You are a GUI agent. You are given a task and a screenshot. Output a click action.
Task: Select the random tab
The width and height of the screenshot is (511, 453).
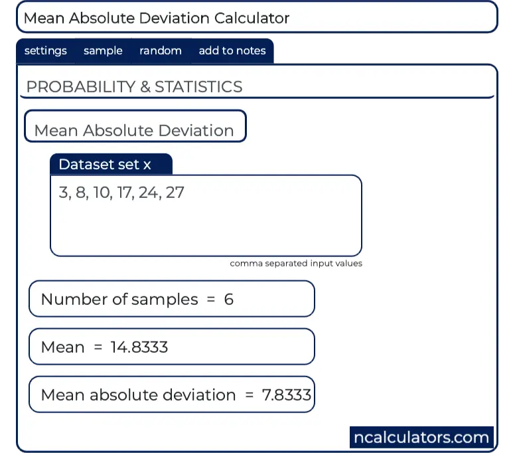[160, 51]
